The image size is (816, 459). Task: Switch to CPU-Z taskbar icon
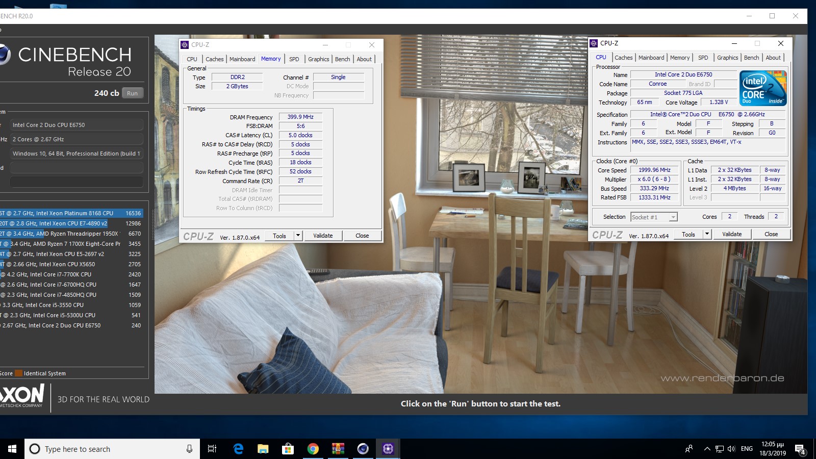coord(388,449)
